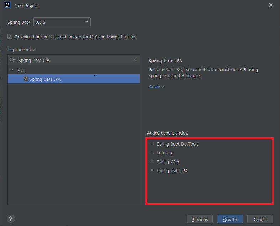Click the Spring Web entry text

point(168,162)
